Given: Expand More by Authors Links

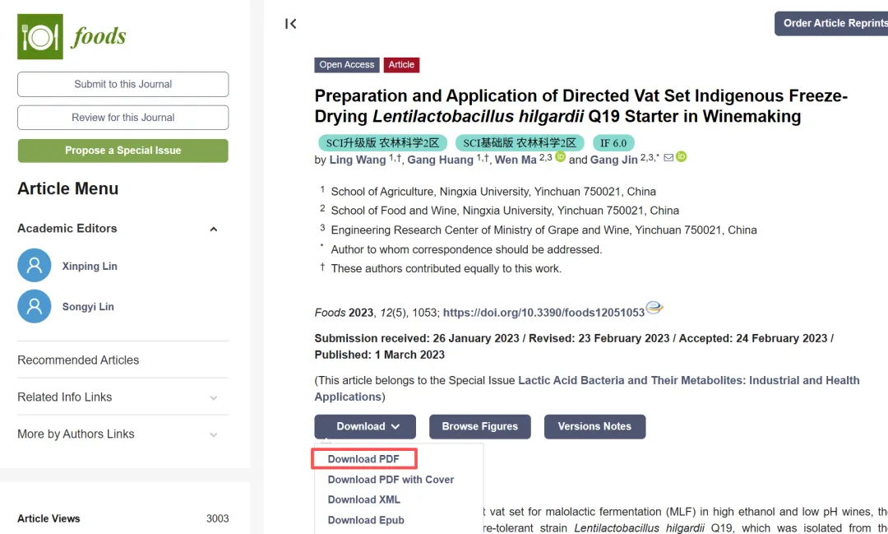Looking at the screenshot, I should pyautogui.click(x=214, y=434).
